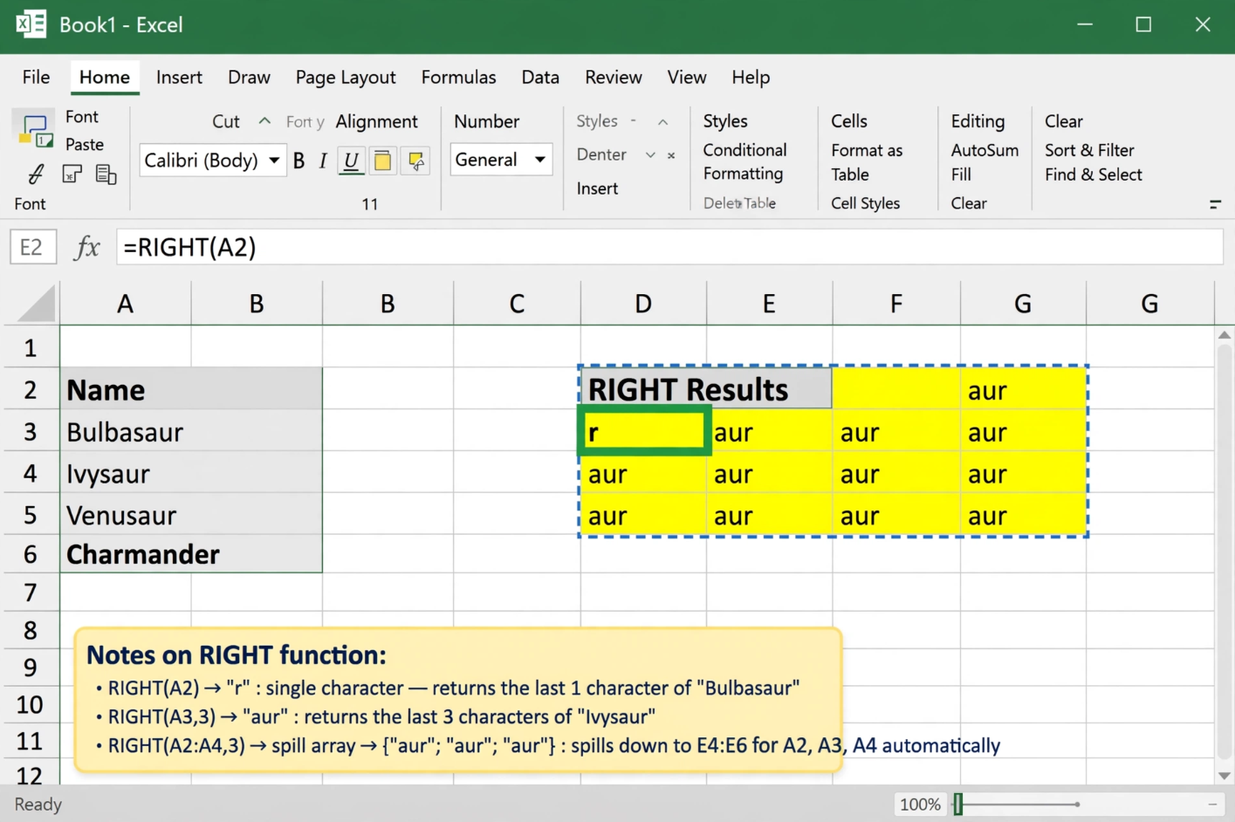The image size is (1235, 822).
Task: Open Cell Styles
Action: (865, 203)
